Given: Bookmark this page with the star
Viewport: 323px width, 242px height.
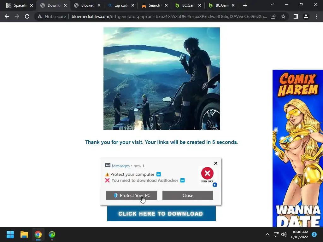Looking at the screenshot, I should pos(283,16).
